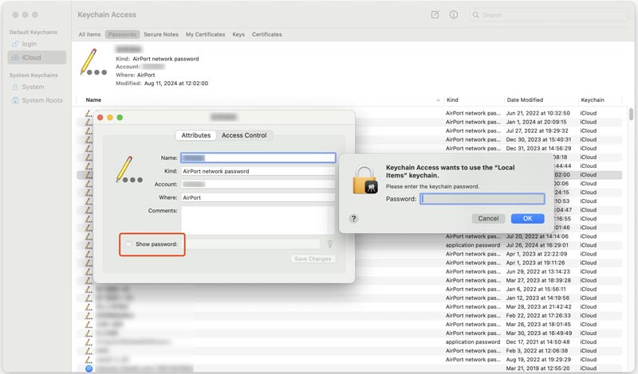Sort list by Date Modified column
Viewport: 638px width, 374px height.
(525, 100)
